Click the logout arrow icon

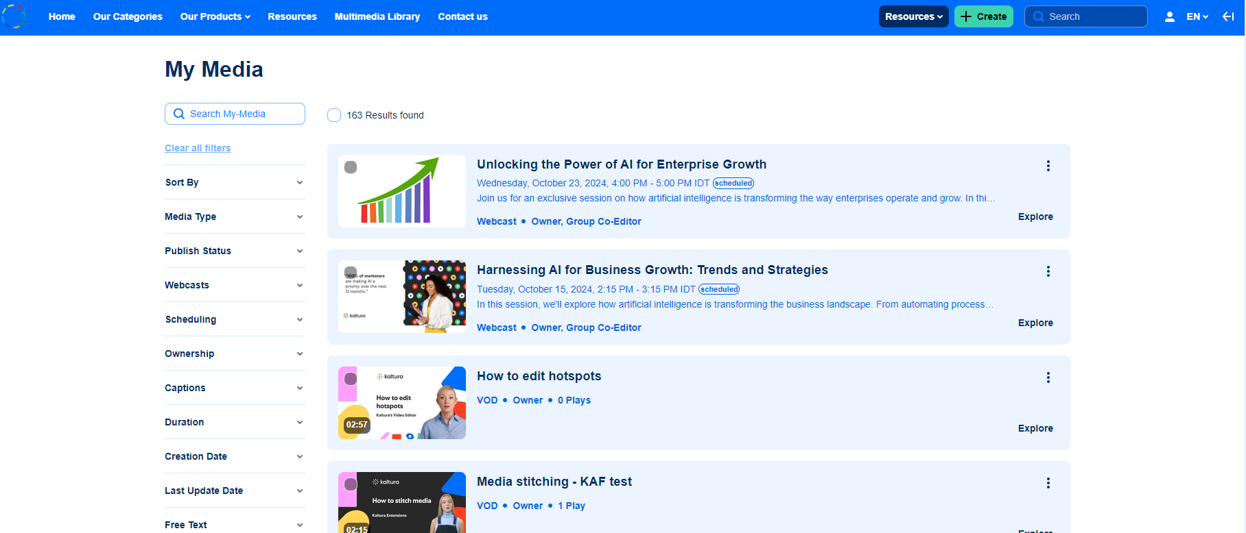click(1228, 16)
